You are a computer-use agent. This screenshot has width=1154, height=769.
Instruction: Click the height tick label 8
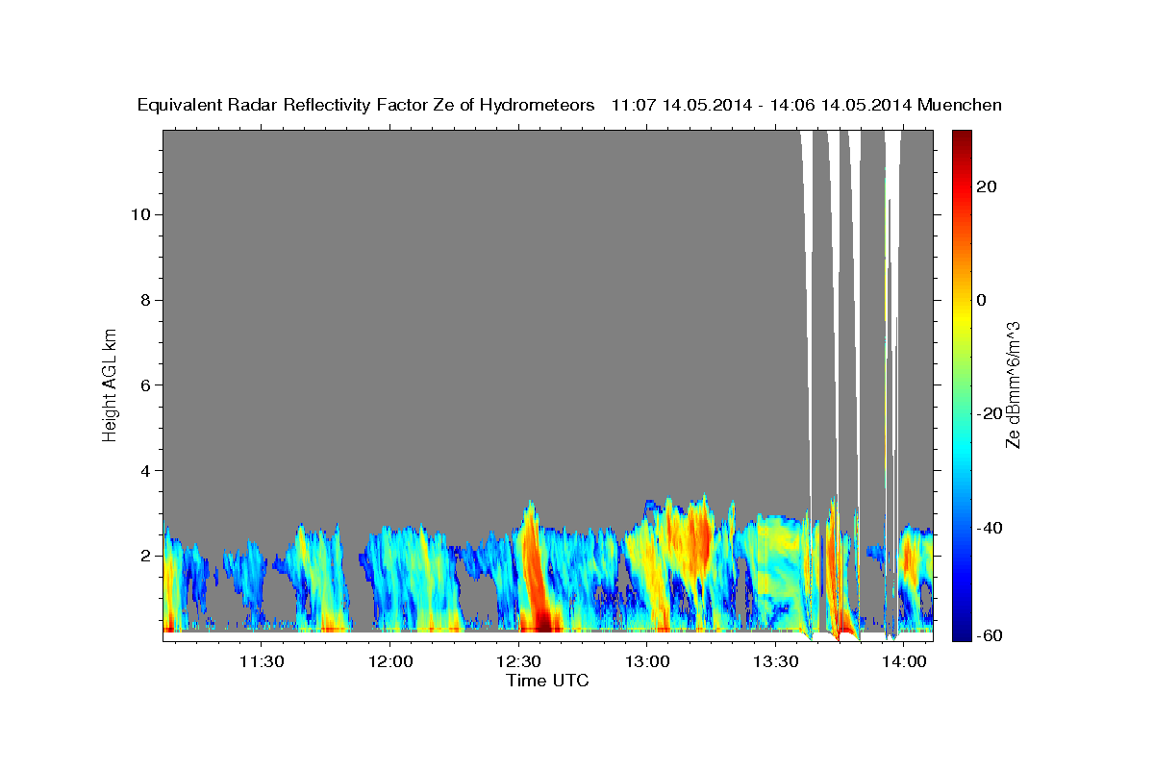pyautogui.click(x=145, y=300)
